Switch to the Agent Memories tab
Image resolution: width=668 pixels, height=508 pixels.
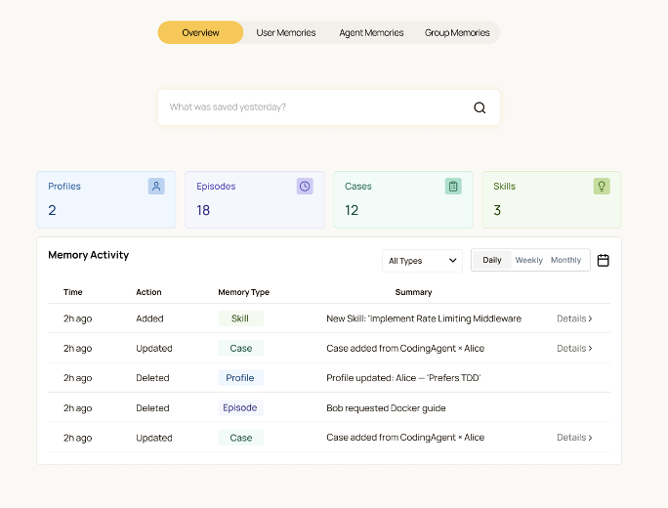pyautogui.click(x=371, y=32)
